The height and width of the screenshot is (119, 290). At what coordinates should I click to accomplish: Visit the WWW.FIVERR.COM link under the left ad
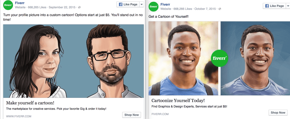point(19,116)
